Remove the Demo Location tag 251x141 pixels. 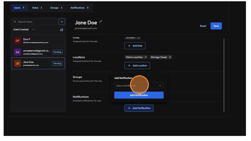click(146, 57)
